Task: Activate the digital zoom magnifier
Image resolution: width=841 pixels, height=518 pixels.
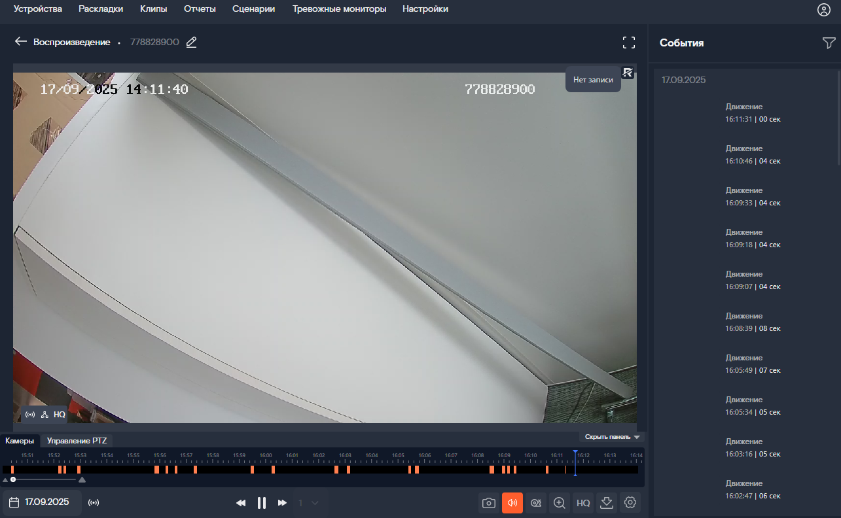Action: pos(560,503)
